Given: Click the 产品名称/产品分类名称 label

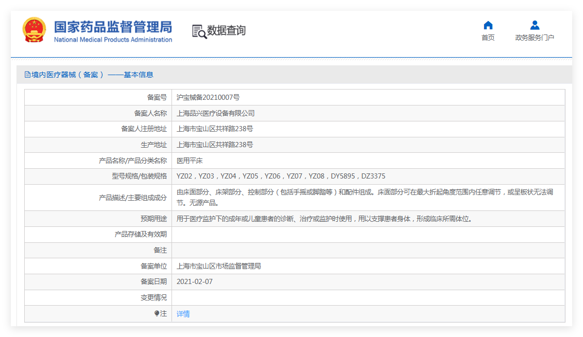Looking at the screenshot, I should pos(133,161).
